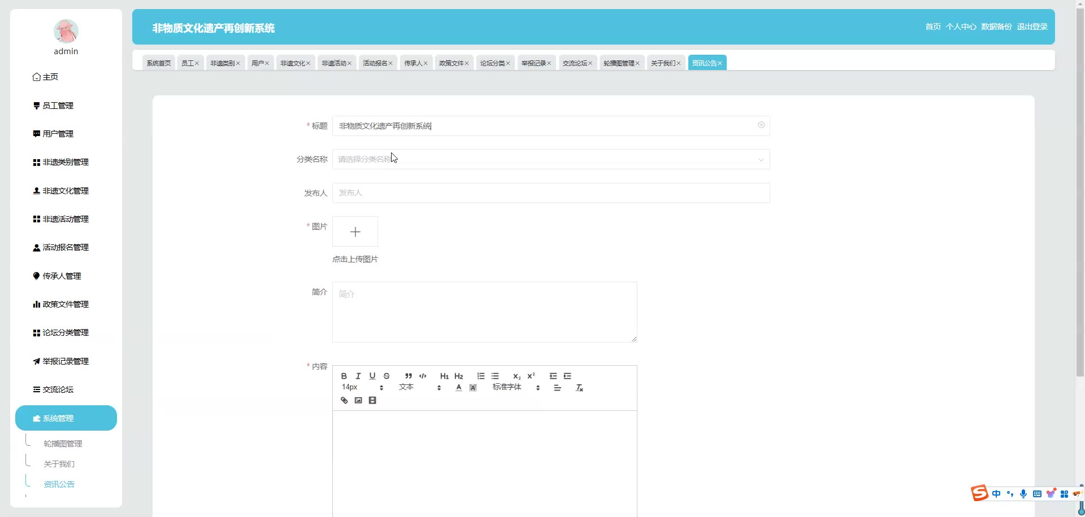Clear text formatting

click(579, 388)
